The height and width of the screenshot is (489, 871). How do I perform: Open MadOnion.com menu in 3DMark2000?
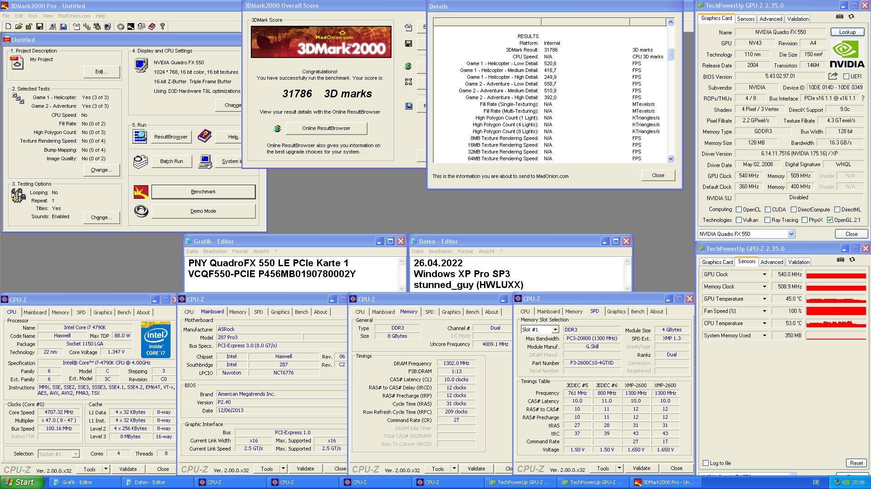tap(74, 16)
